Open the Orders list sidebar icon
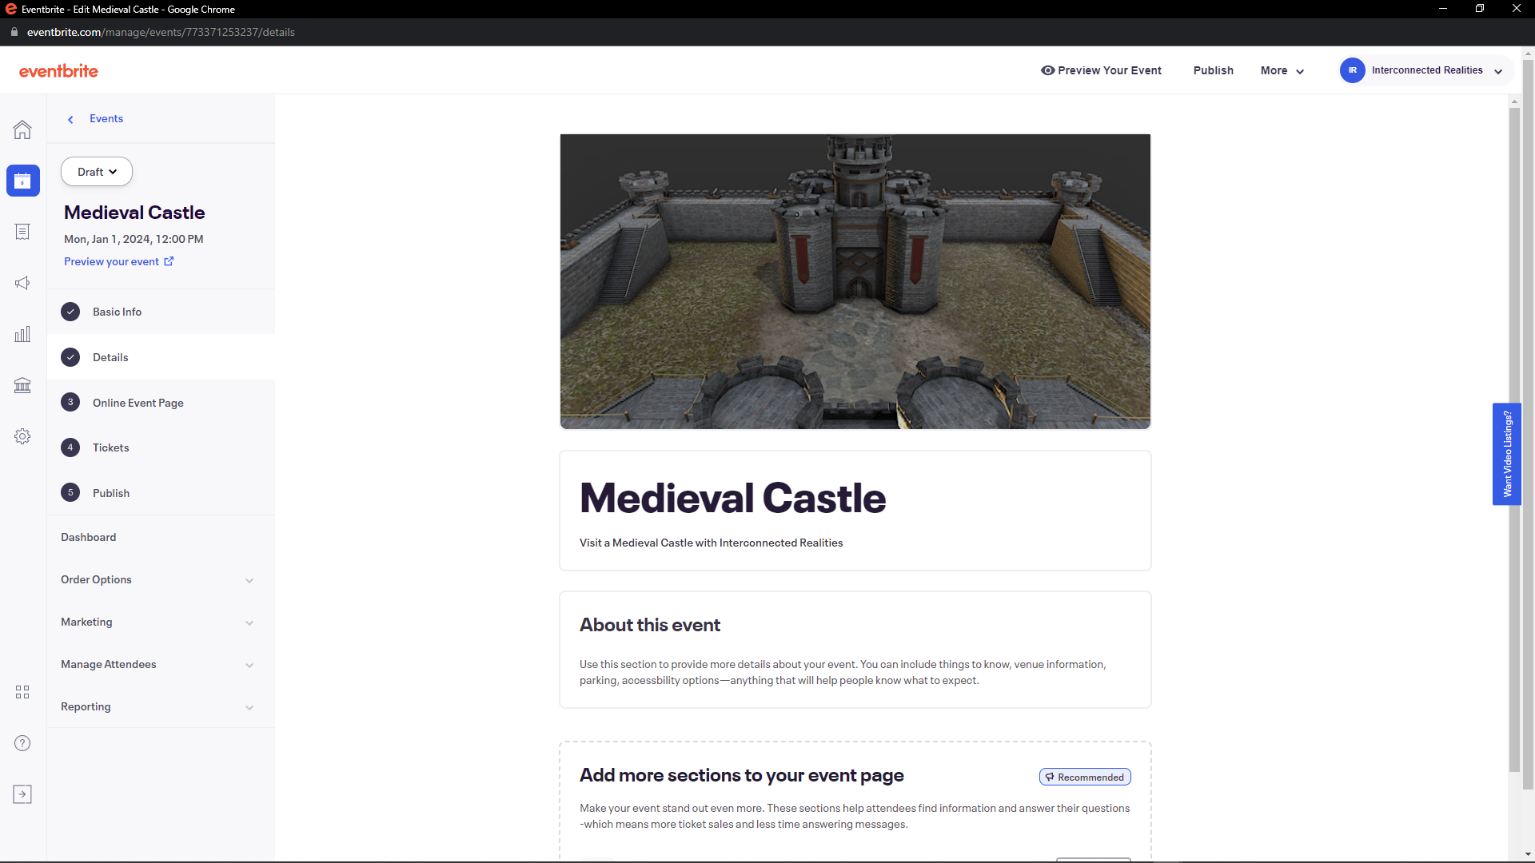This screenshot has width=1535, height=863. tap(22, 232)
